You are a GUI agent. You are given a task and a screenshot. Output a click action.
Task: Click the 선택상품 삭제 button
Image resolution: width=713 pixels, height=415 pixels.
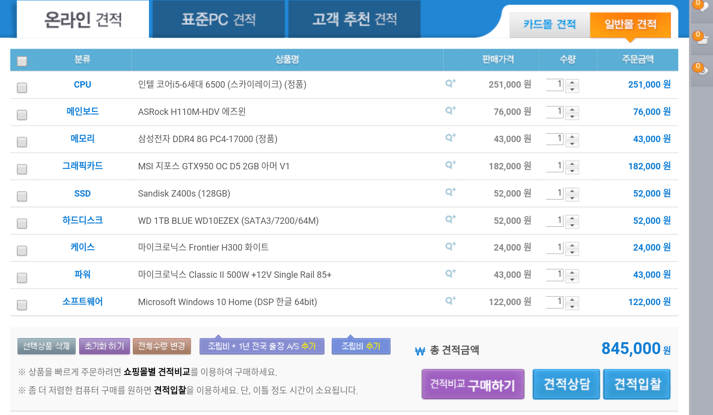47,346
